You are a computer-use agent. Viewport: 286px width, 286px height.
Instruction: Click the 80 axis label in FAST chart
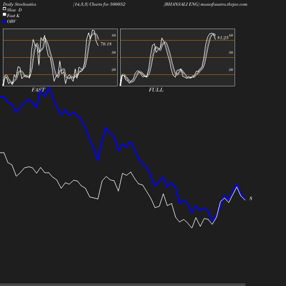[x=114, y=35]
